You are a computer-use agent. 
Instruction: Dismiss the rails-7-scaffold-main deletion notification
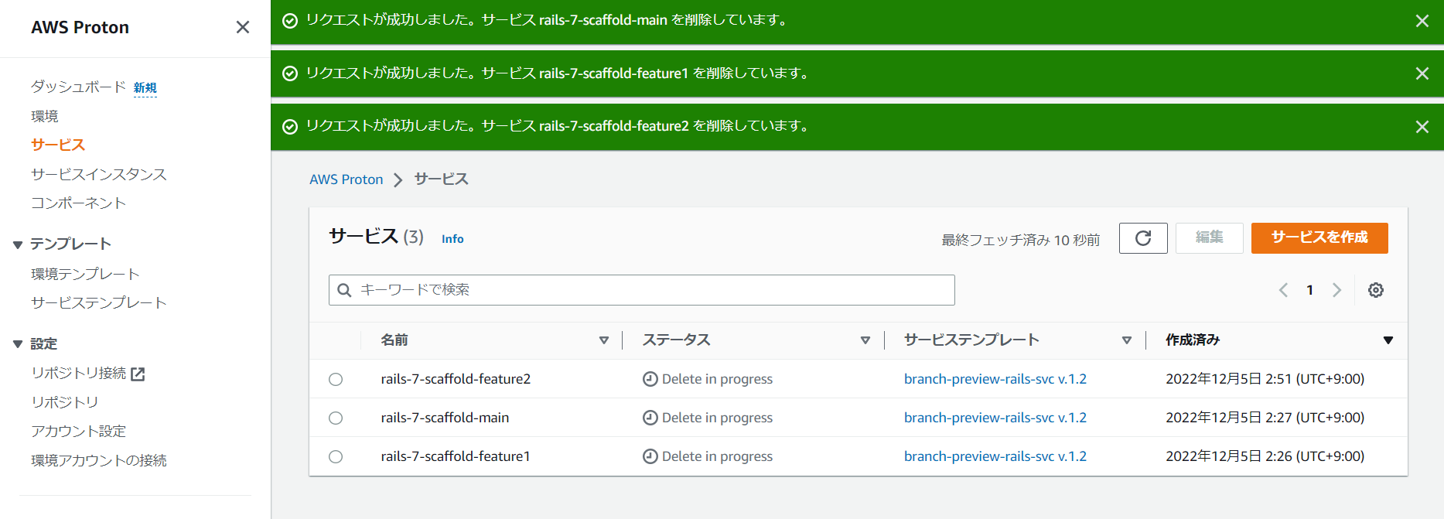click(1422, 21)
